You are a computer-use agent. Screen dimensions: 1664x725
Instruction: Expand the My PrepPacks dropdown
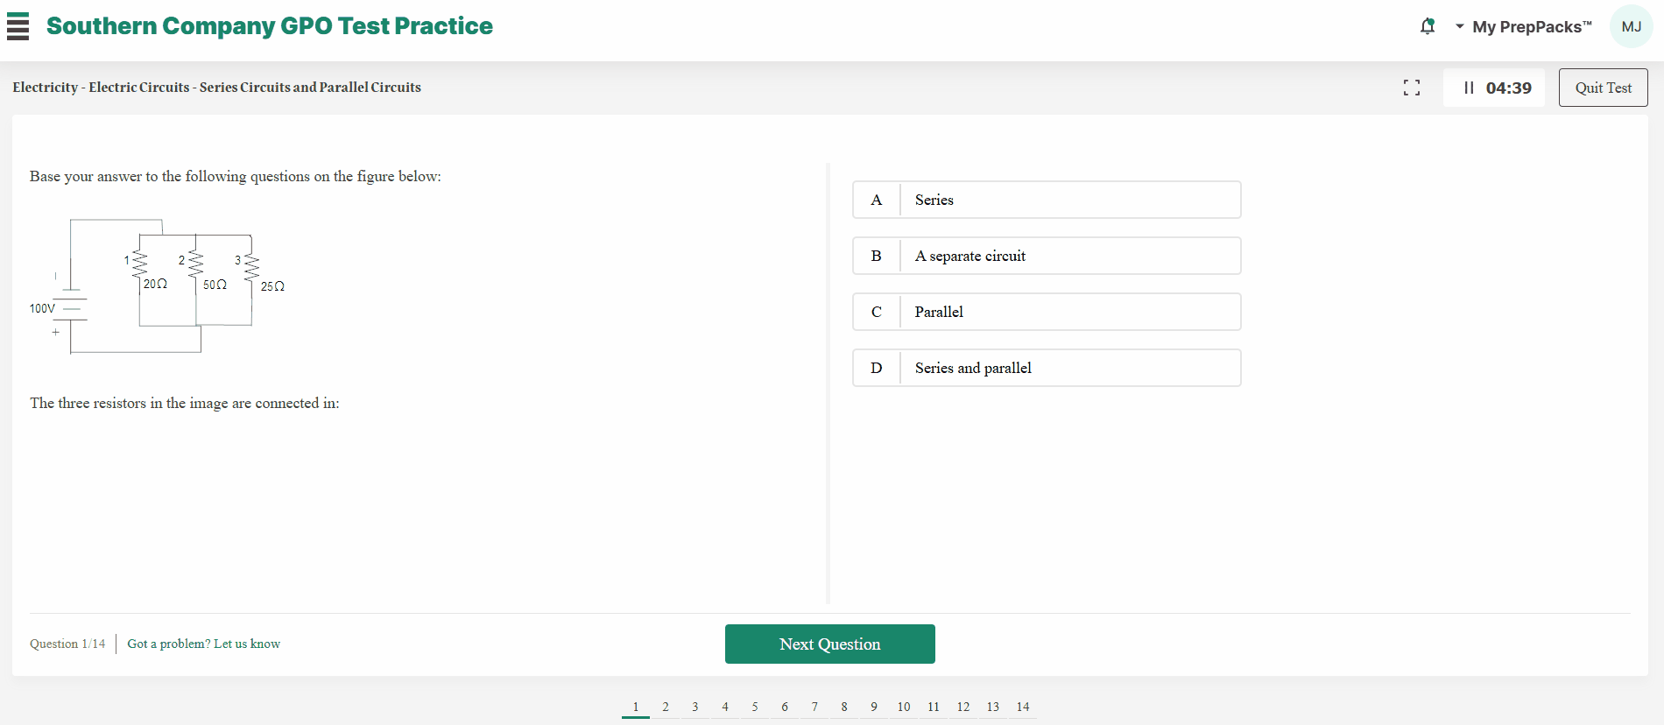1524,26
